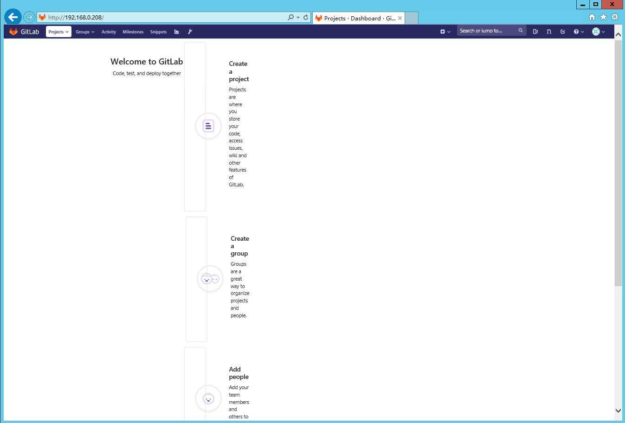This screenshot has height=423, width=625.
Task: Open browser Tools gear icon
Action: pos(615,17)
